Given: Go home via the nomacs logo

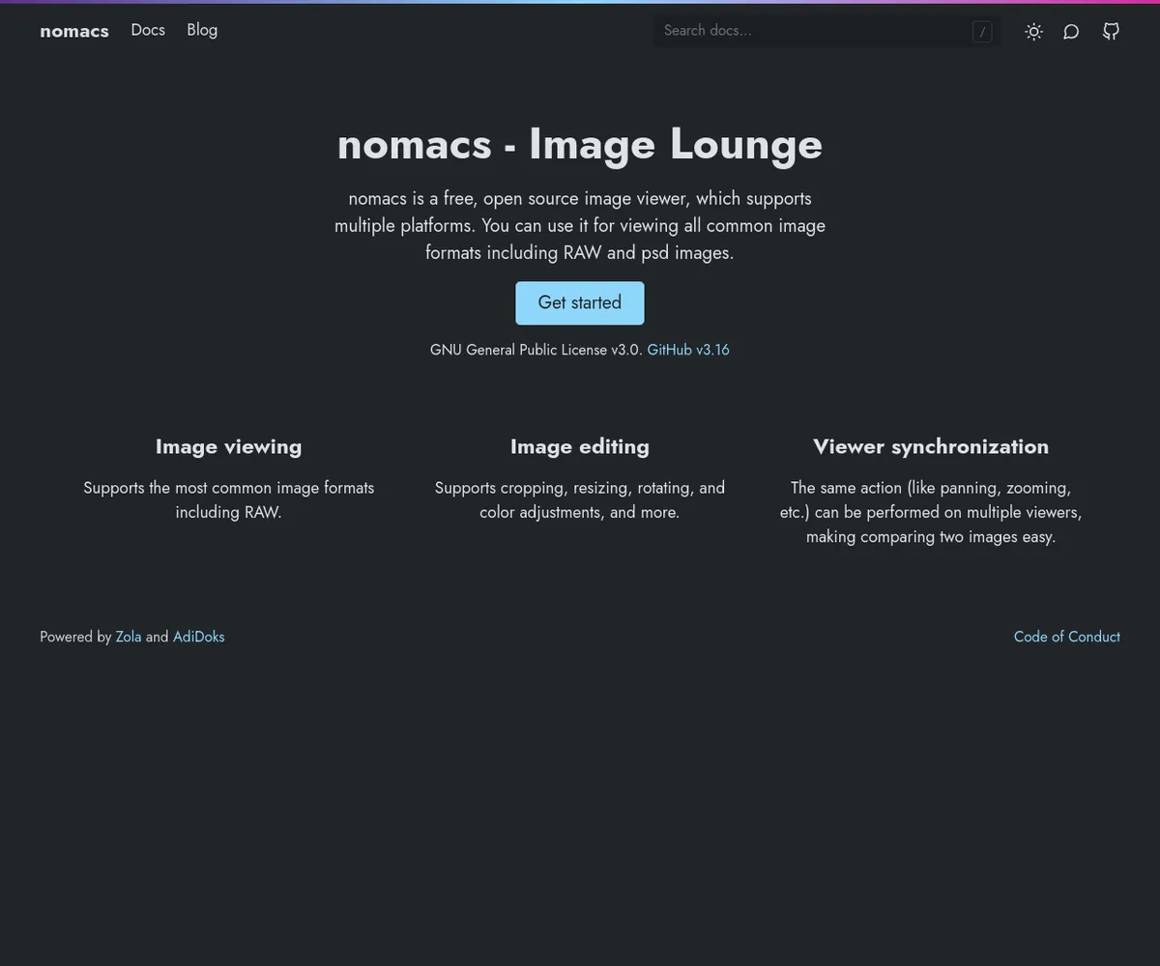Looking at the screenshot, I should coord(74,31).
